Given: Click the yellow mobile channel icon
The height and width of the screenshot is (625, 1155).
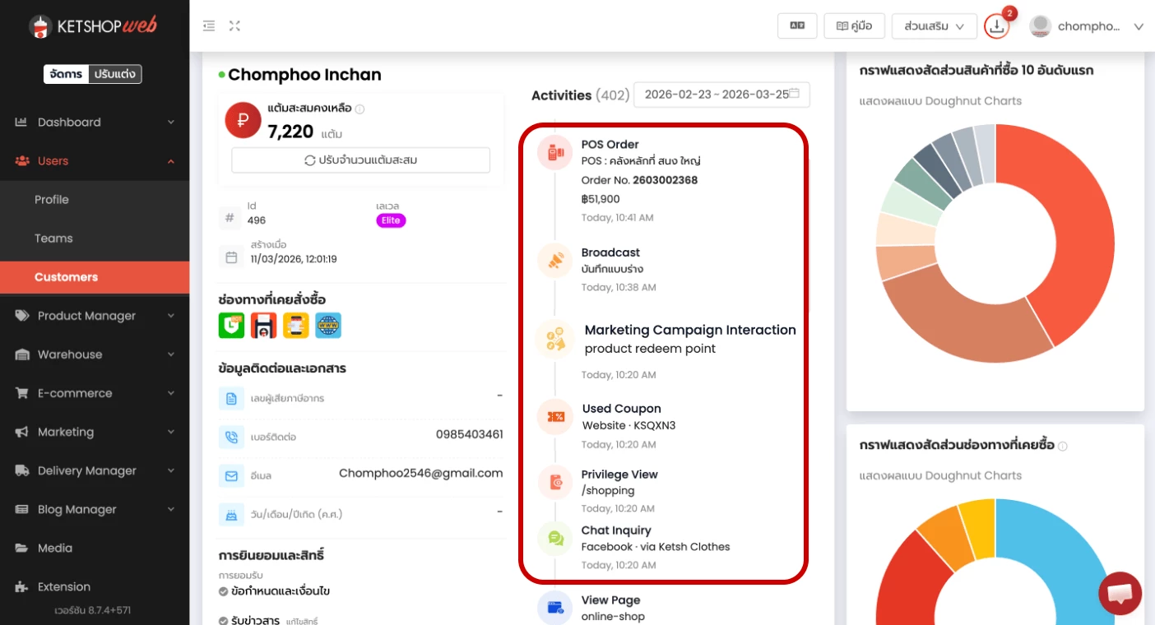Looking at the screenshot, I should tap(296, 325).
